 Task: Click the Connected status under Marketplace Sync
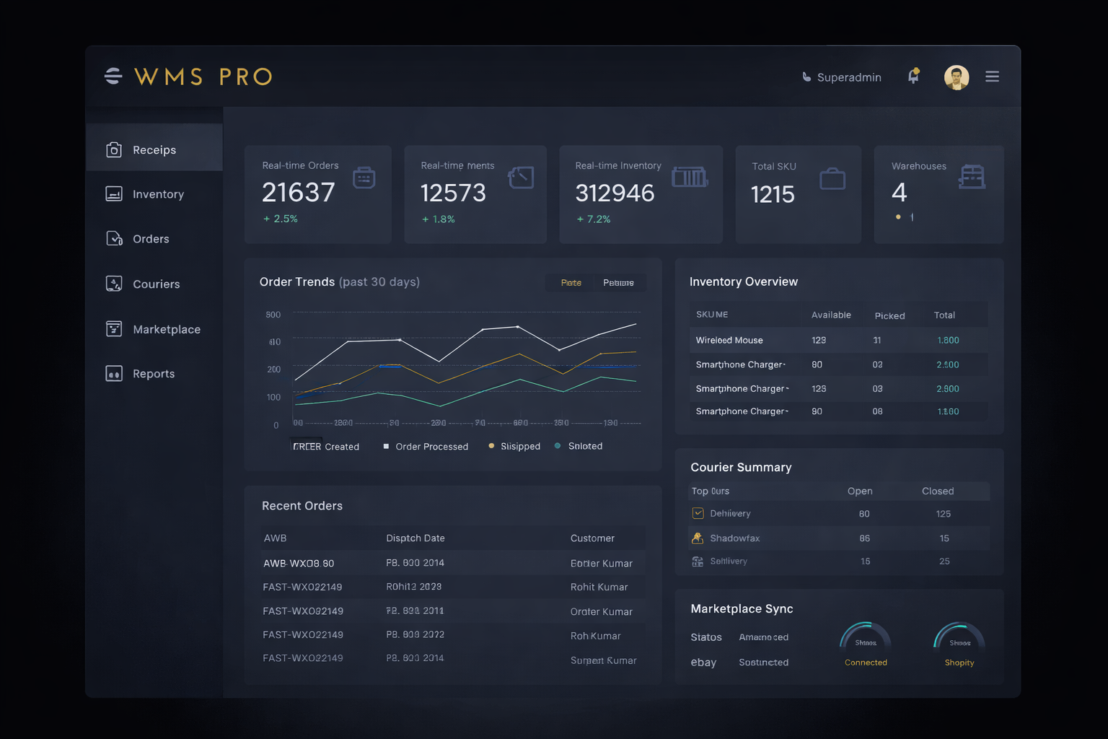865,663
